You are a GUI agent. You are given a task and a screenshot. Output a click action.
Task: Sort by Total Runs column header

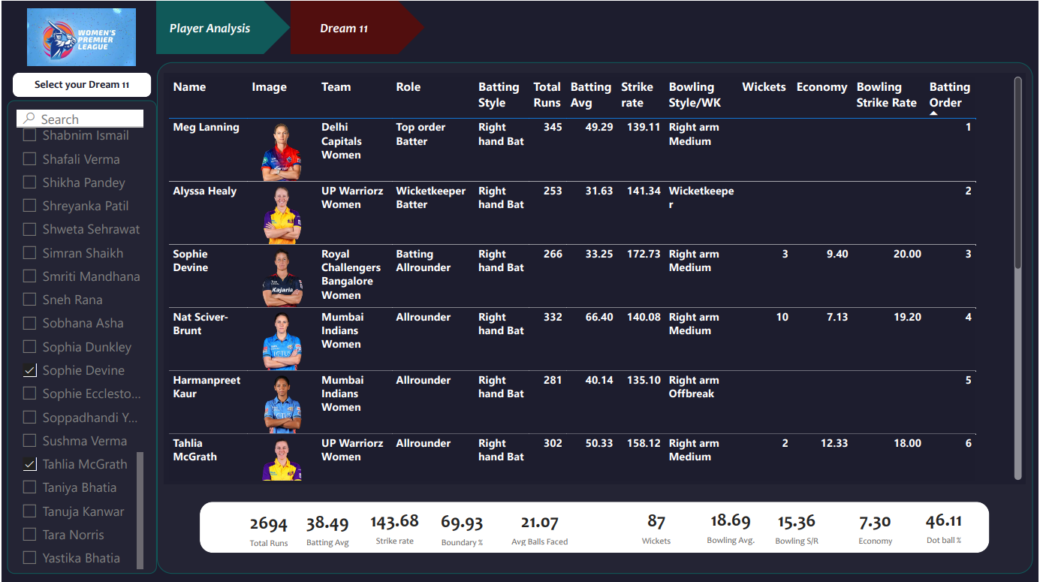547,95
